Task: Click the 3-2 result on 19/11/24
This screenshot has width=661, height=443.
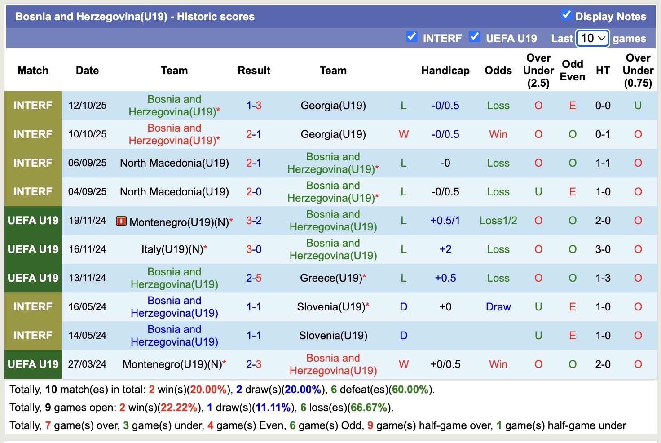Action: [x=254, y=221]
